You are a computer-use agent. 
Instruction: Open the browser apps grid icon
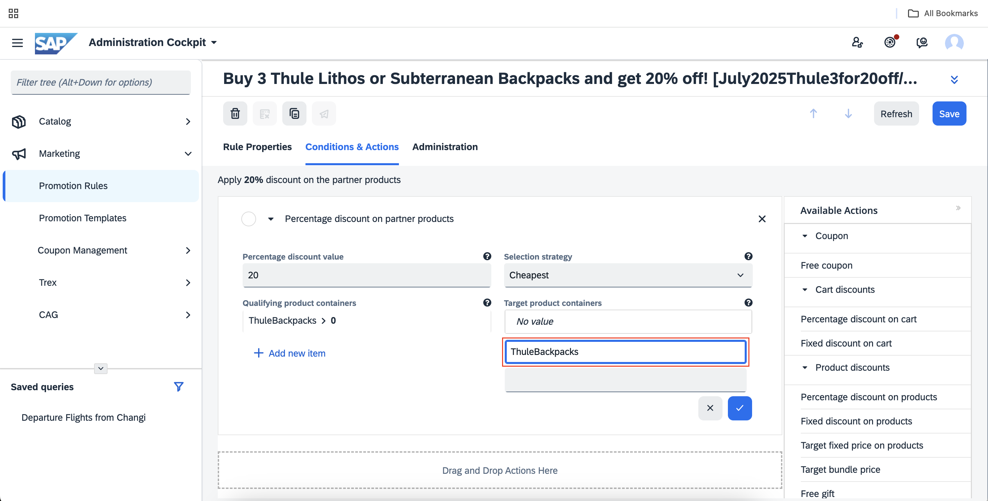(x=13, y=13)
